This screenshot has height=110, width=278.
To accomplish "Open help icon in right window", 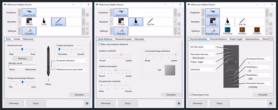I will point(270,103).
